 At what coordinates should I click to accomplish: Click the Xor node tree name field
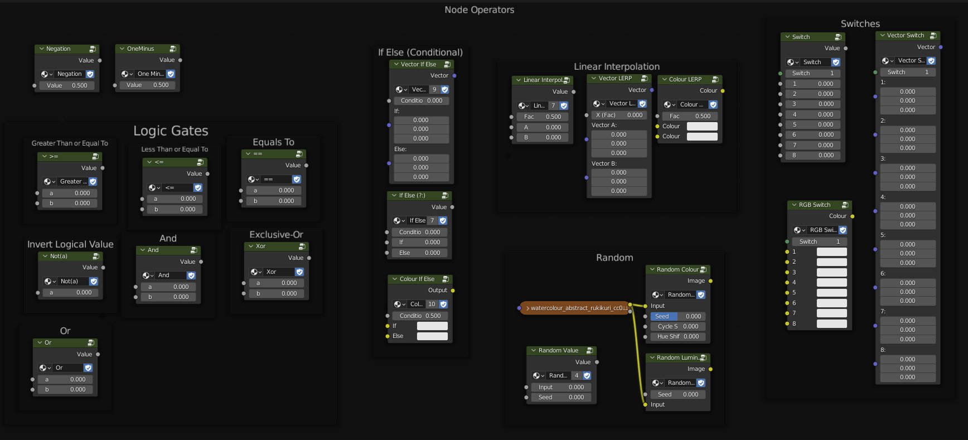279,272
